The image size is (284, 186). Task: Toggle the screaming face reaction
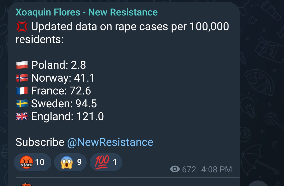coord(70,162)
